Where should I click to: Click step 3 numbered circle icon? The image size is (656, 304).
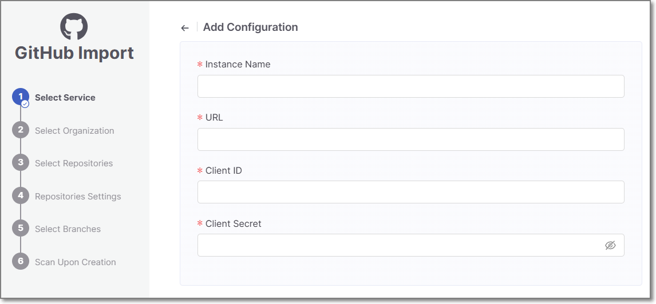click(21, 163)
